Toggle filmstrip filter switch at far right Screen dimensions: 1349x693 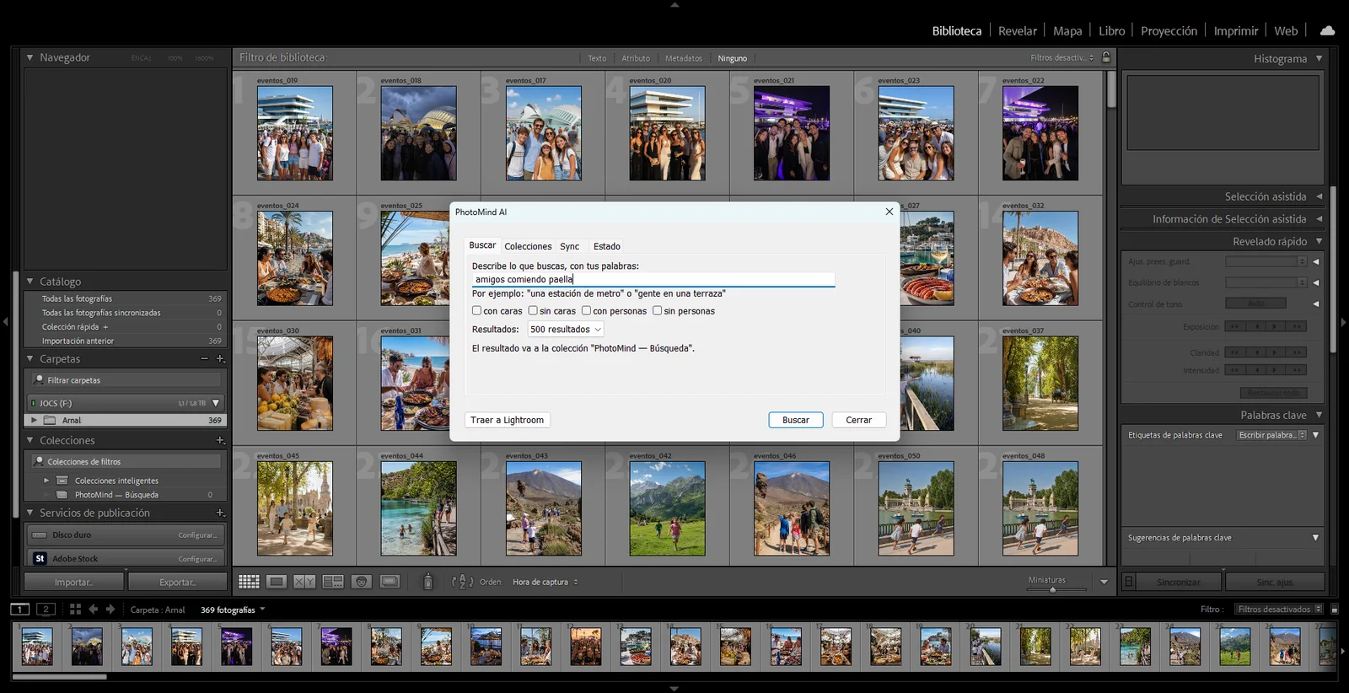(1334, 609)
